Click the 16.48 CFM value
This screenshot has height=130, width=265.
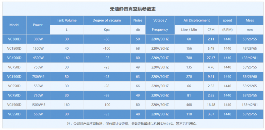point(211,105)
